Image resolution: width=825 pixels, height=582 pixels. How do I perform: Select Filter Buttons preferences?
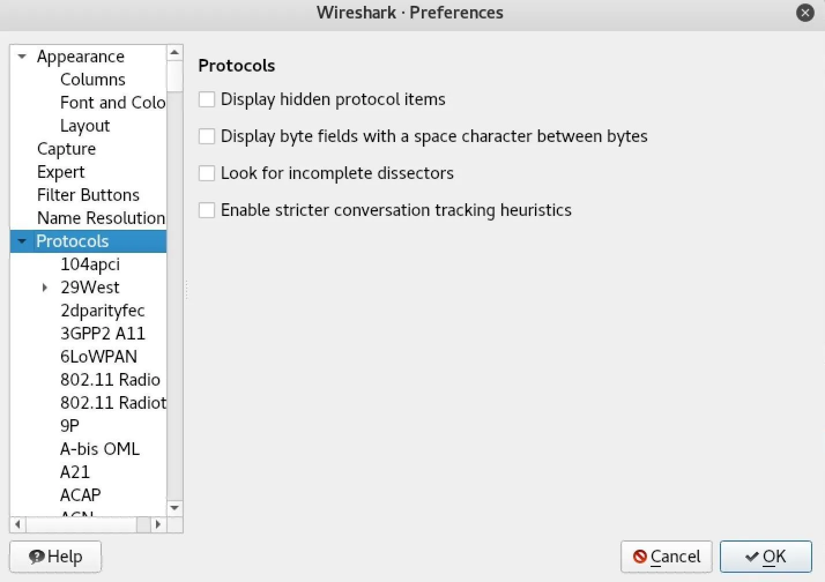(88, 195)
